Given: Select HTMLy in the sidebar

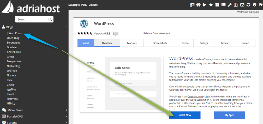Looking at the screenshot, I should tap(11, 103).
